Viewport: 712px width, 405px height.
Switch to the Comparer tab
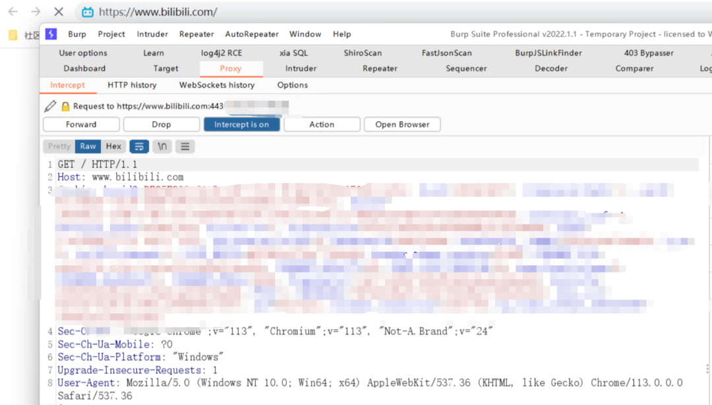point(634,68)
